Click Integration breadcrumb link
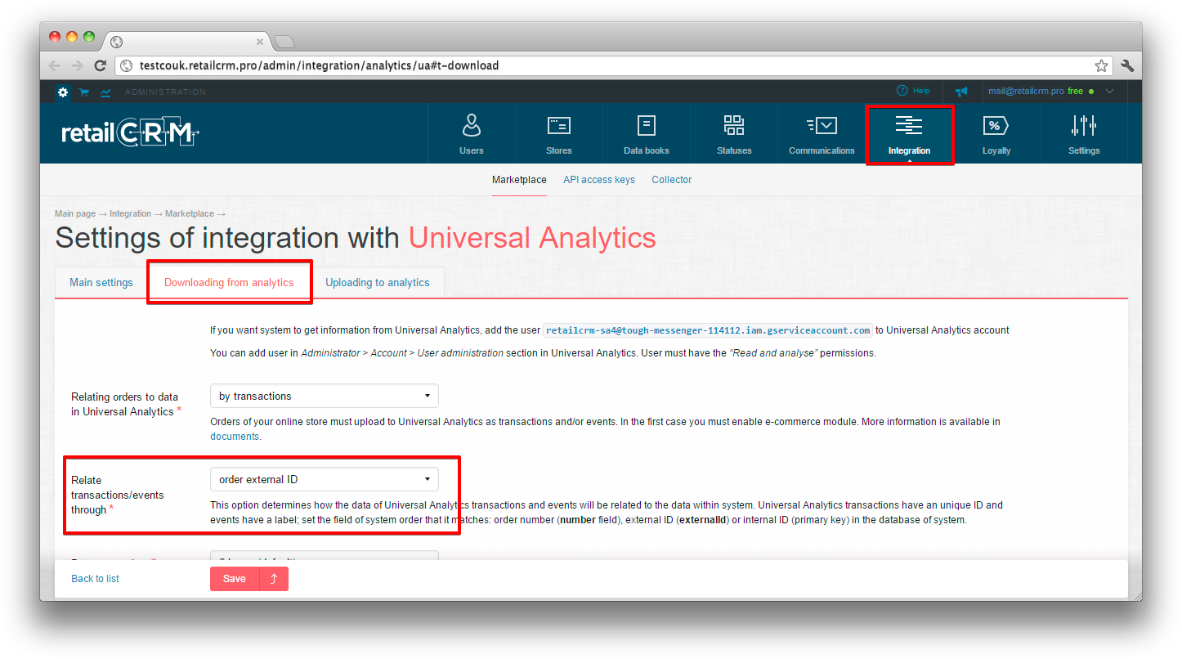Viewport: 1182px width, 659px height. 130,214
